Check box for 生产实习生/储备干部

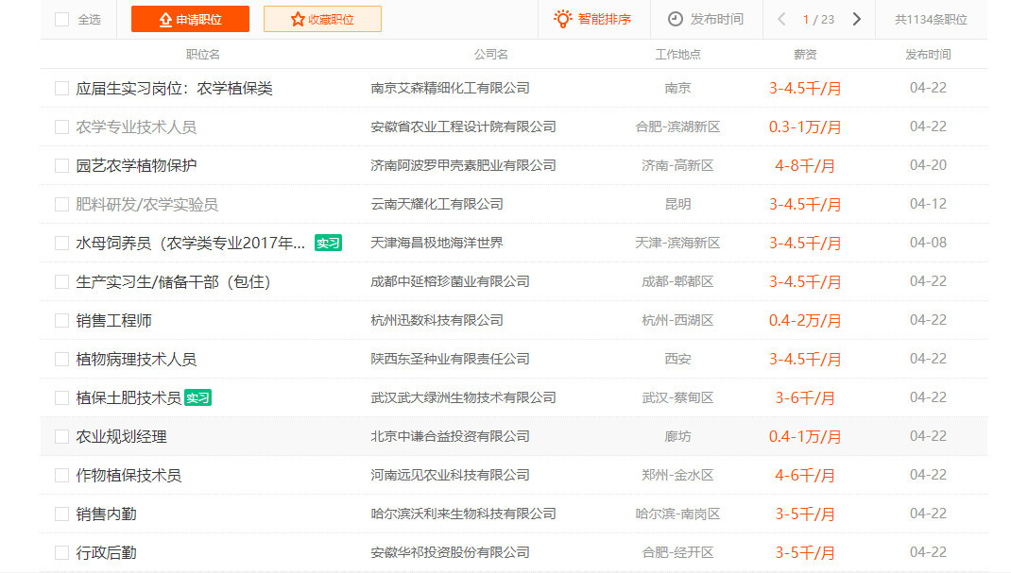pos(62,281)
